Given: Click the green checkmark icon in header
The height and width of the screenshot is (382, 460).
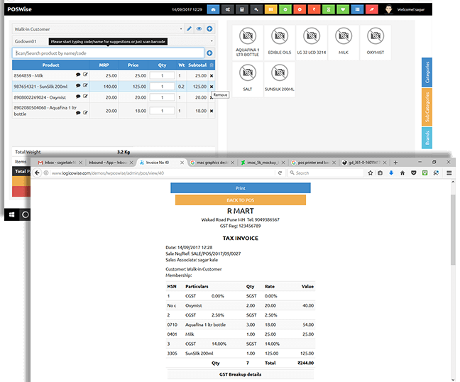Looking at the screenshot, I should click(285, 9).
